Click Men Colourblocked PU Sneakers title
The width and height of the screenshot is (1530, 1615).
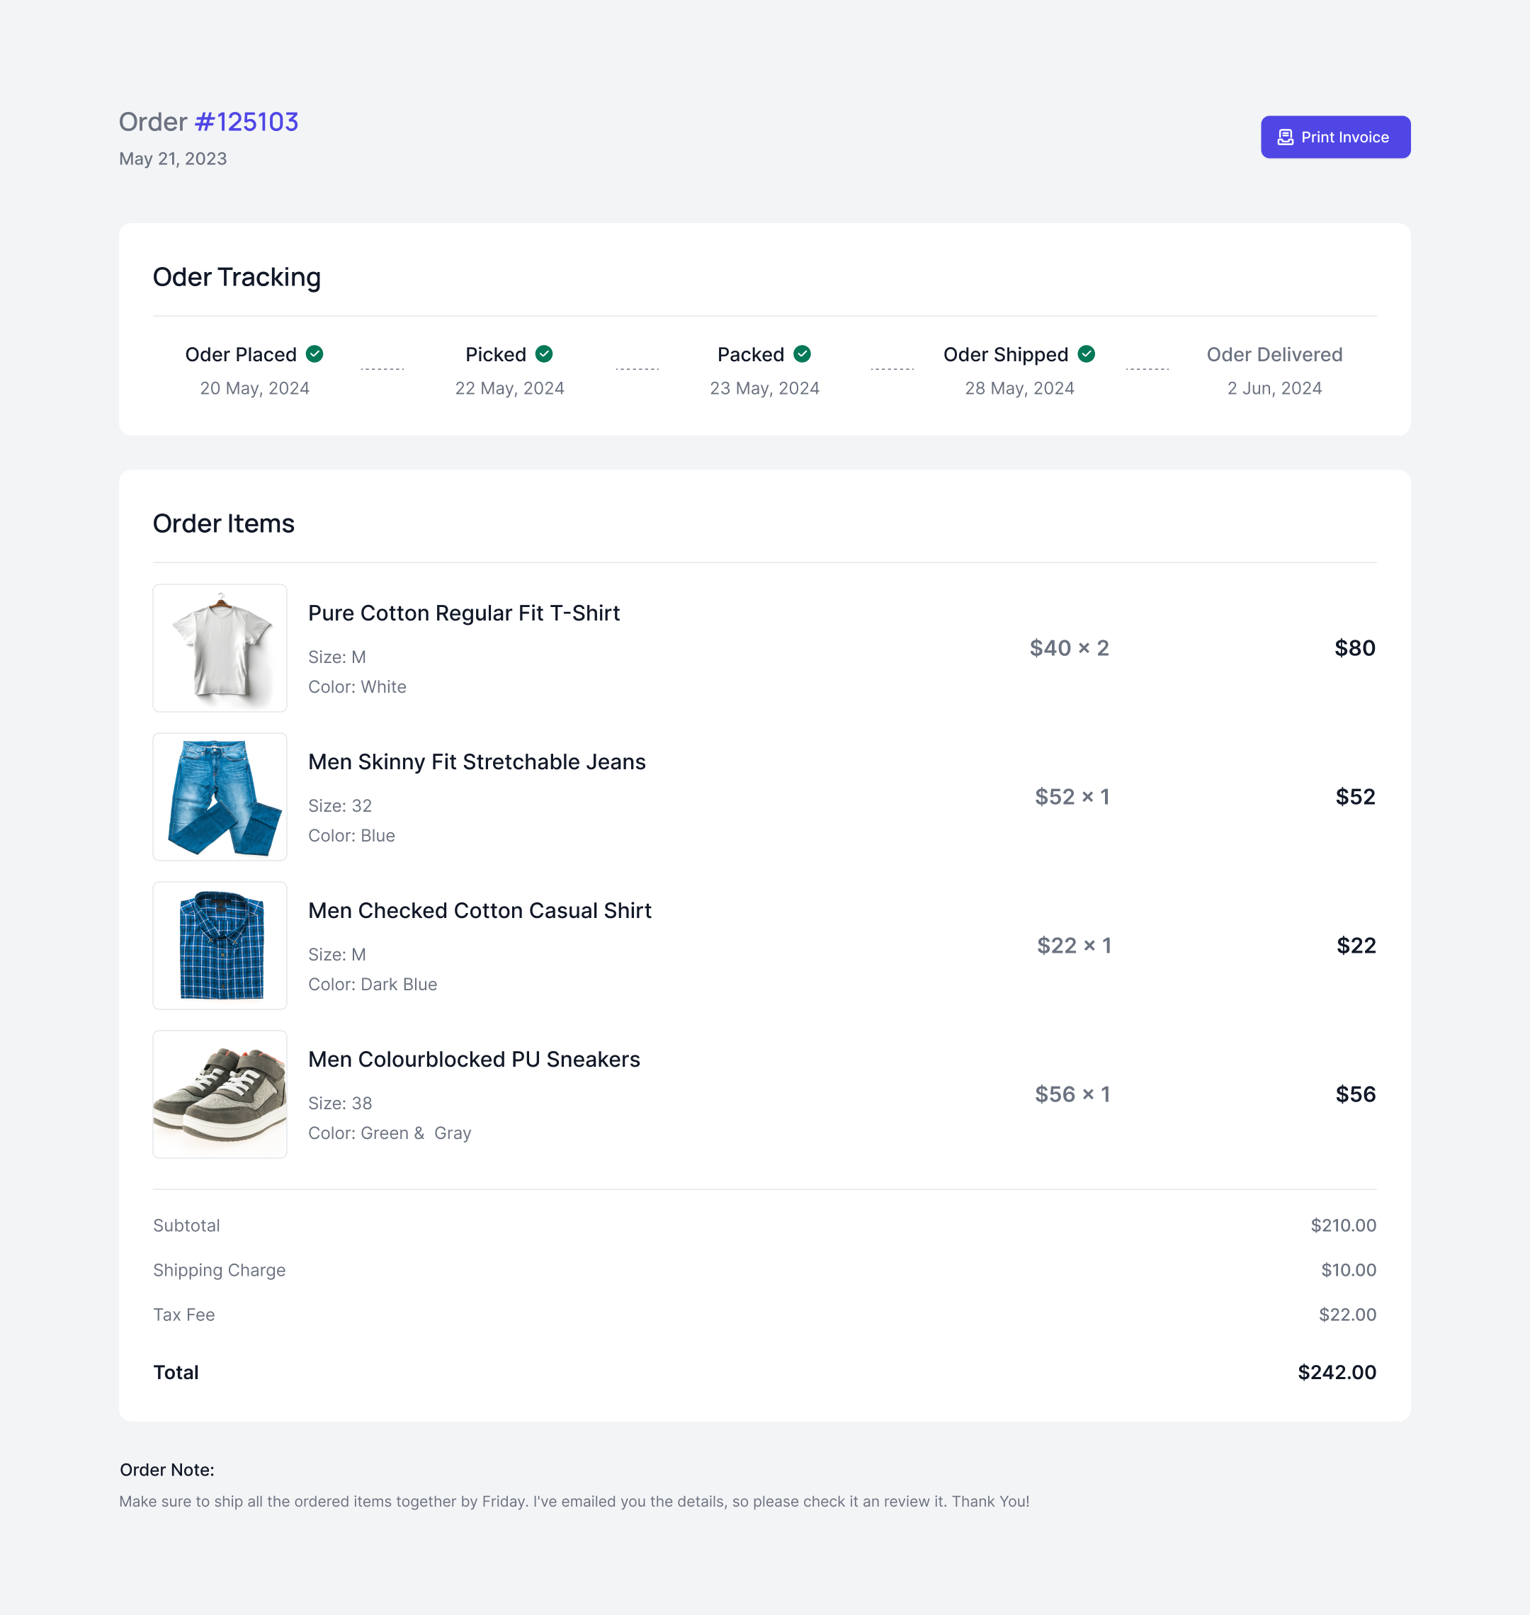tap(474, 1060)
